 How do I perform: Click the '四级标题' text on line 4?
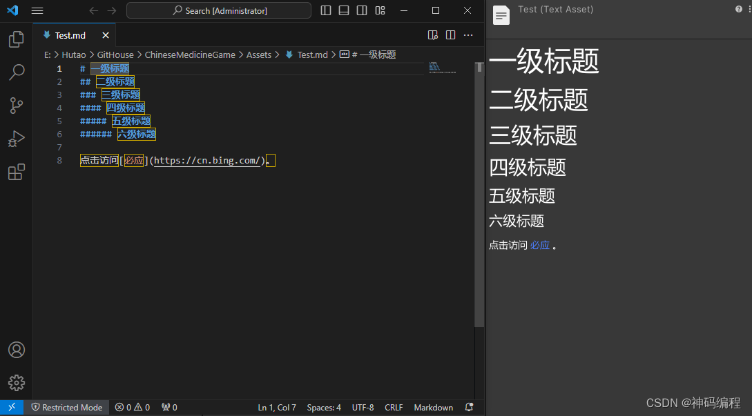(x=126, y=108)
